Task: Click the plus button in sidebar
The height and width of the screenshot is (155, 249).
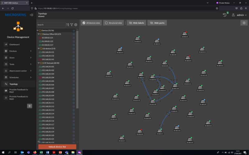Action: [x=30, y=106]
